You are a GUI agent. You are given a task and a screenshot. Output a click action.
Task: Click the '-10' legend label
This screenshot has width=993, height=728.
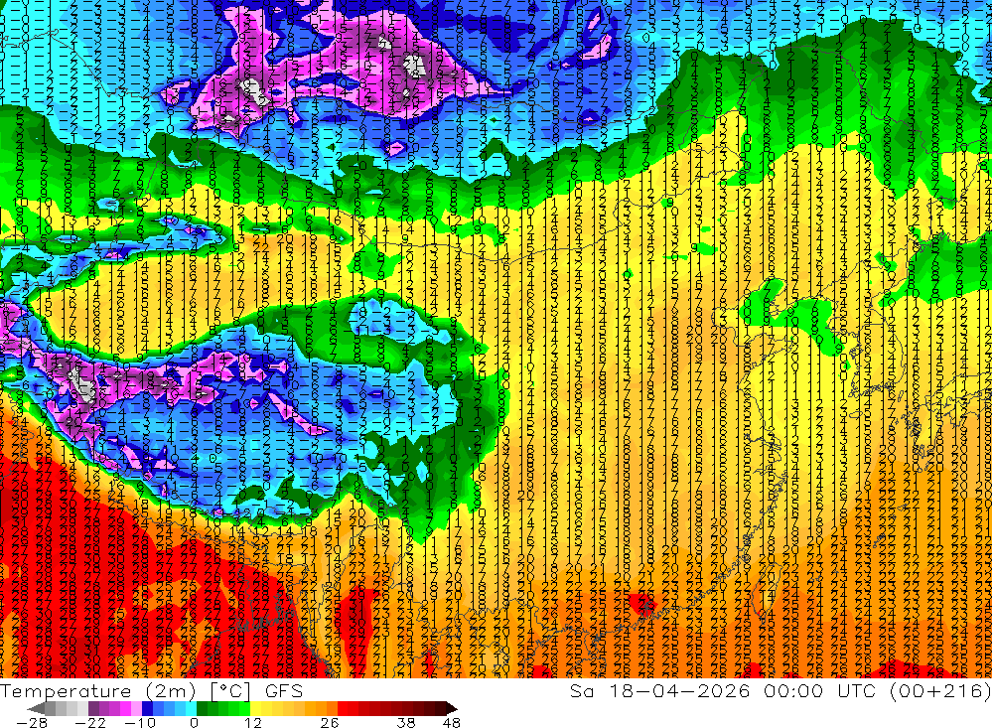point(140,723)
